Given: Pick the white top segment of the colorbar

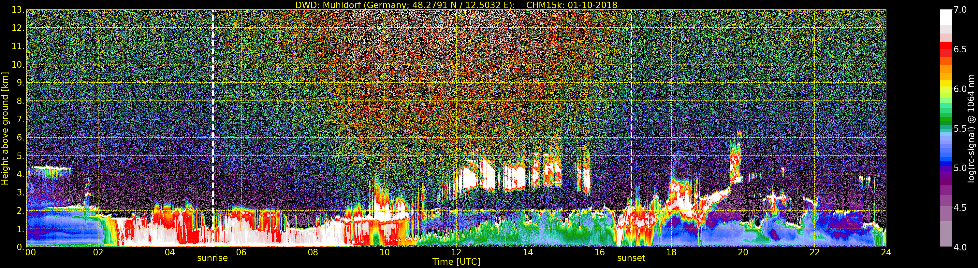Looking at the screenshot, I should [x=946, y=18].
